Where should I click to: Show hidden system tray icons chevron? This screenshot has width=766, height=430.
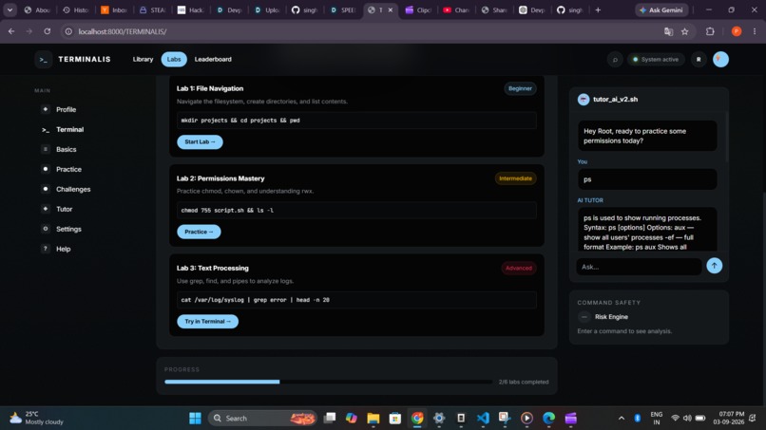click(622, 419)
